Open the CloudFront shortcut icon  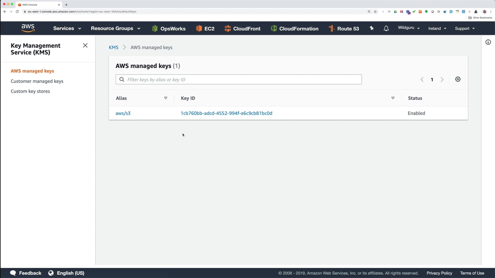(228, 29)
